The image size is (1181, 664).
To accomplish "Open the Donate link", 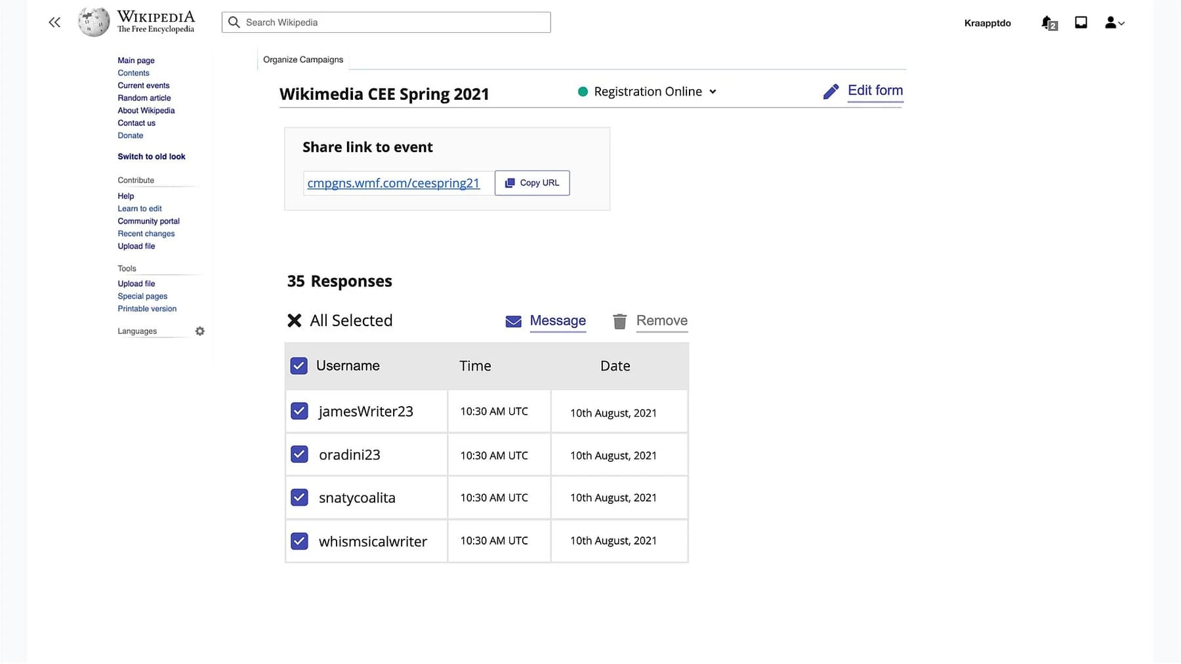I will click(x=131, y=135).
